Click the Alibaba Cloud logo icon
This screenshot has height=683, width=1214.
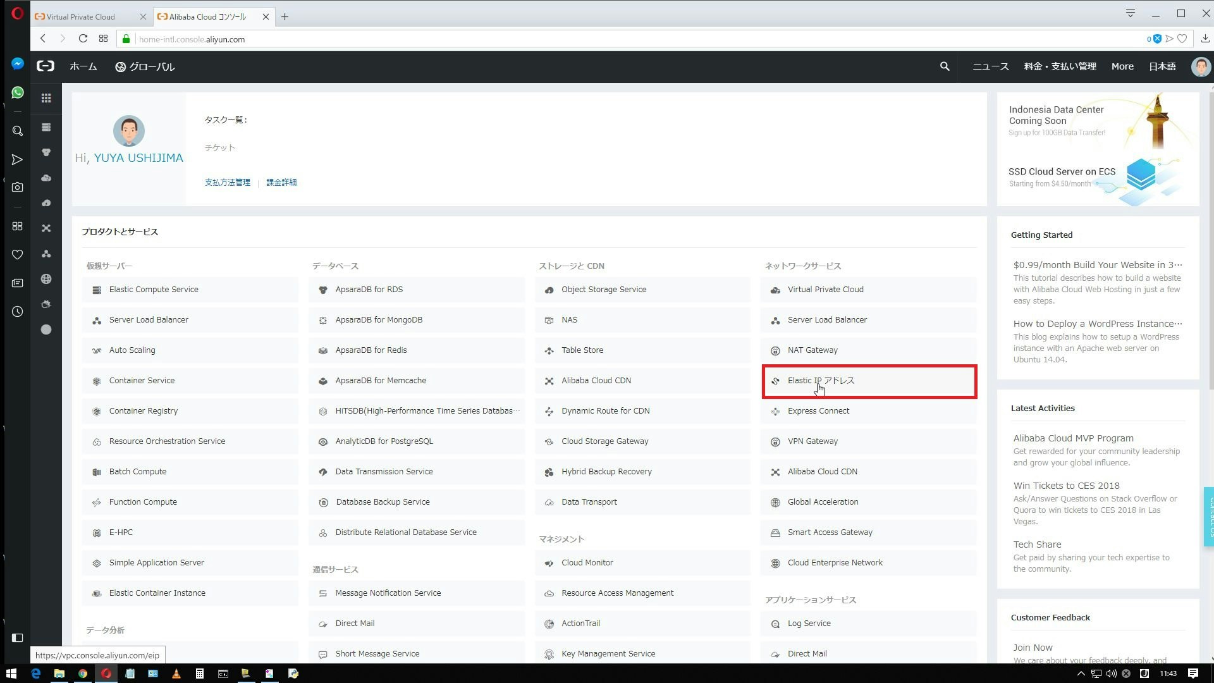[46, 66]
